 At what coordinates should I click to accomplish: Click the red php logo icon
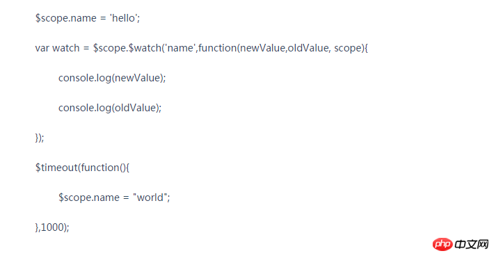[x=442, y=244]
